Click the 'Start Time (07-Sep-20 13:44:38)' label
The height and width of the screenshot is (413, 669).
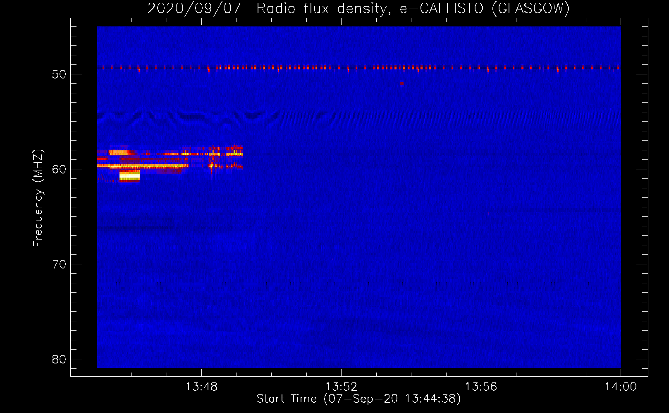click(358, 399)
